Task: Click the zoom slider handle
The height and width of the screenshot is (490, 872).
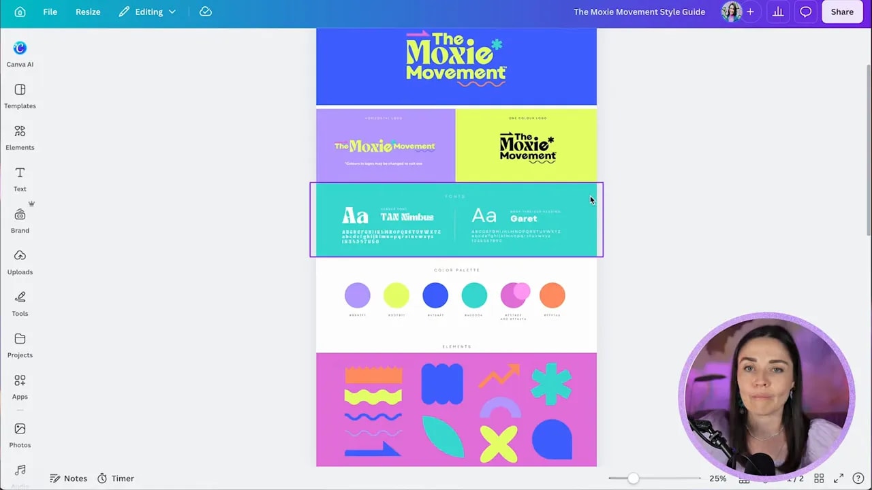Action: pyautogui.click(x=634, y=478)
